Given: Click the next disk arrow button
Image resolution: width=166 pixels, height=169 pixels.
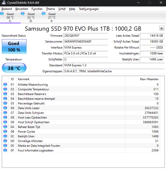Looking at the screenshot, I should [x=162, y=28].
